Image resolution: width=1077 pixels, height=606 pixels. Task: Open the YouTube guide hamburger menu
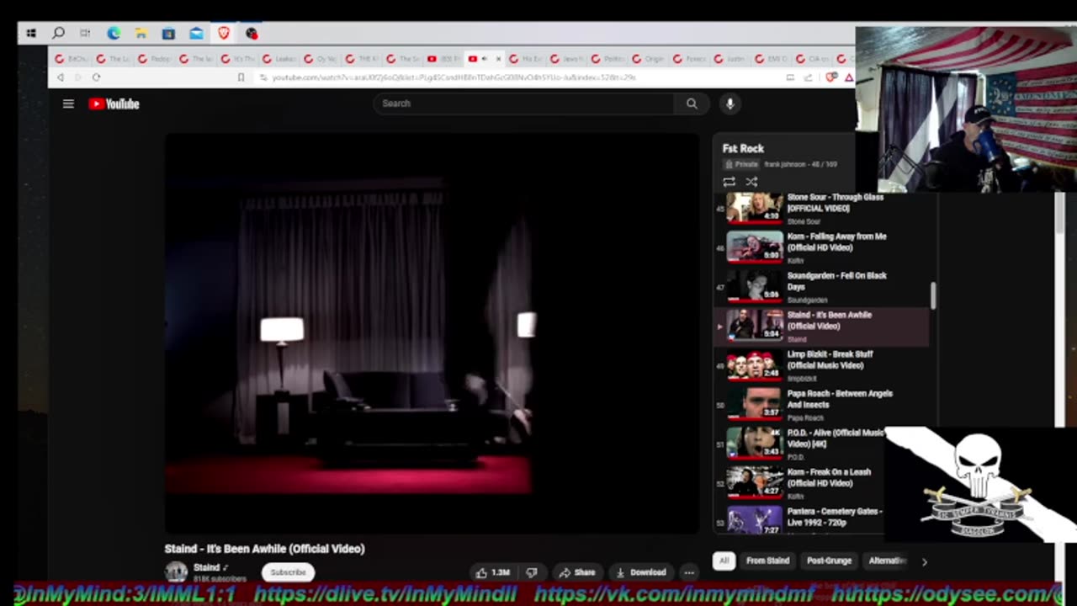(68, 104)
